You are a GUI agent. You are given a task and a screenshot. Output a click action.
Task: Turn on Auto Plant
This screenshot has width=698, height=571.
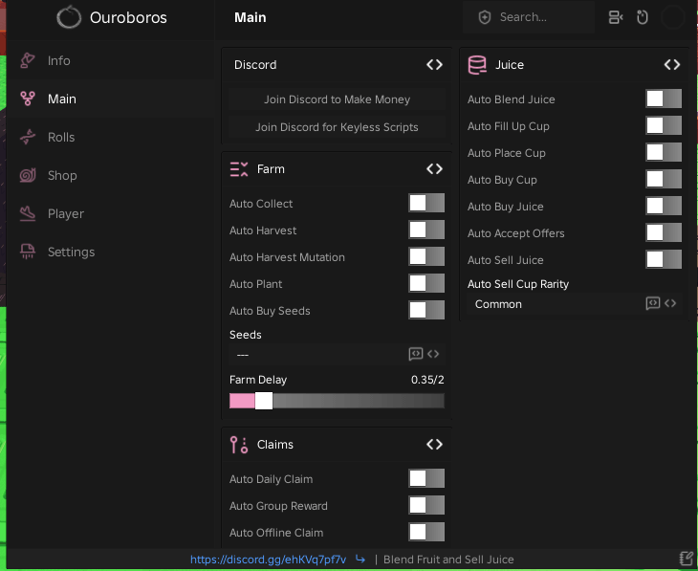tap(426, 283)
